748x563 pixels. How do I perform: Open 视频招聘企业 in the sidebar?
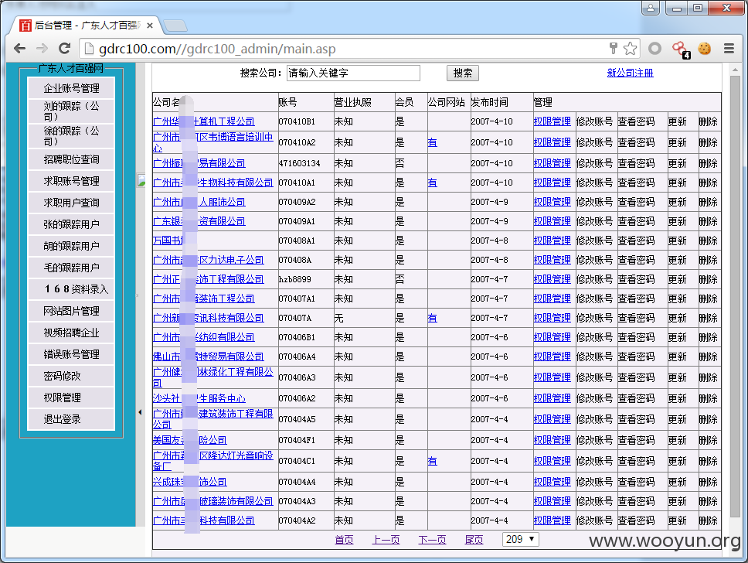coord(71,333)
